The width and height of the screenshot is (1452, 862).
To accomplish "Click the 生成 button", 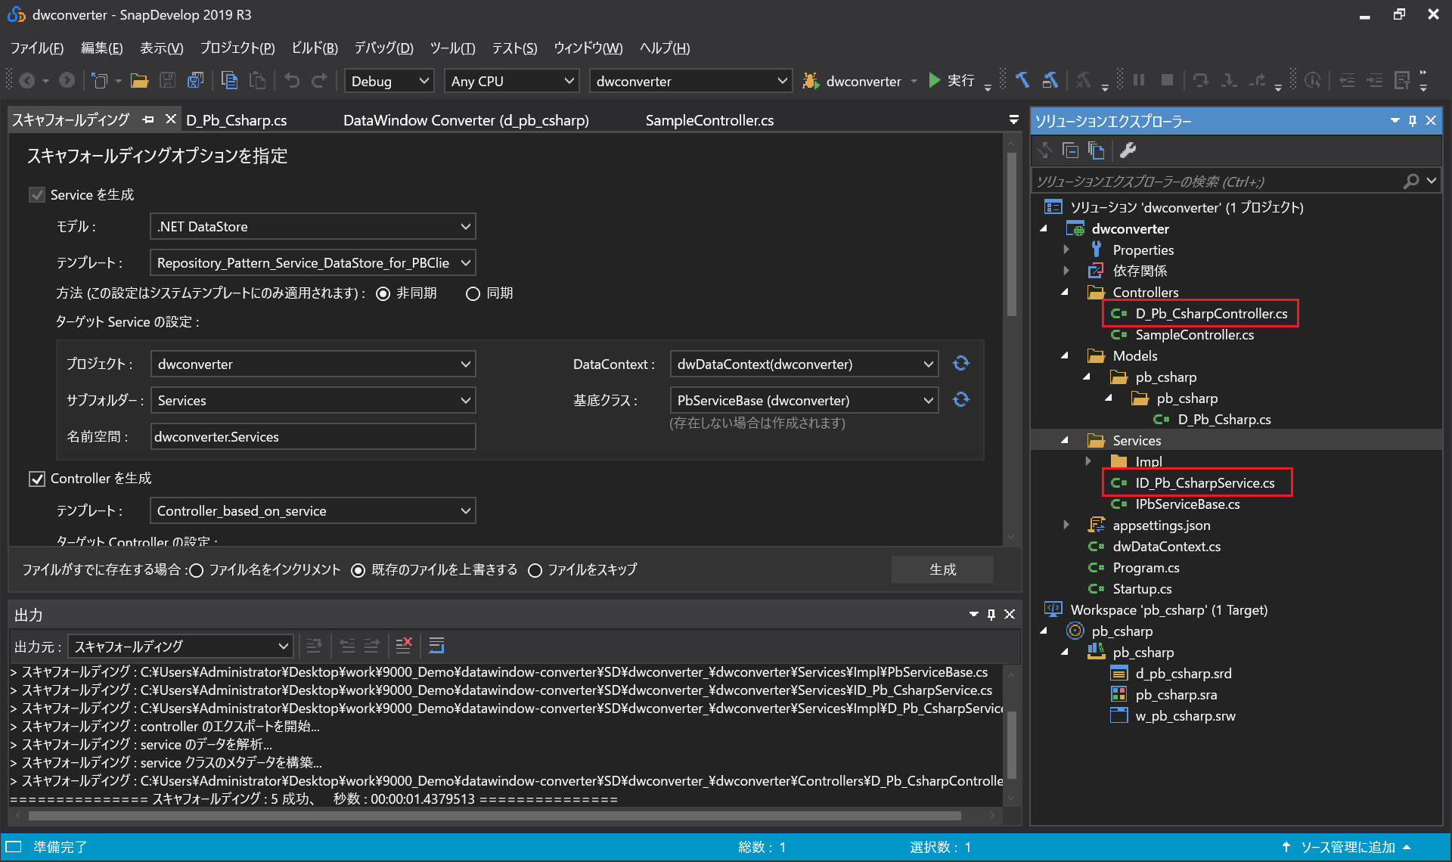I will tap(942, 570).
